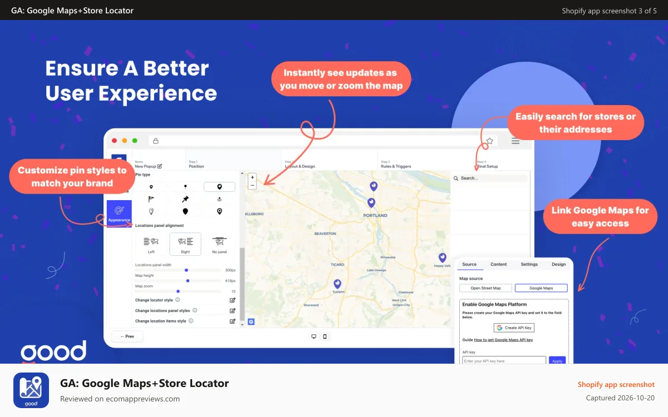This screenshot has height=417, width=668.
Task: Show info for Change locations panel styles
Action: tap(195, 310)
